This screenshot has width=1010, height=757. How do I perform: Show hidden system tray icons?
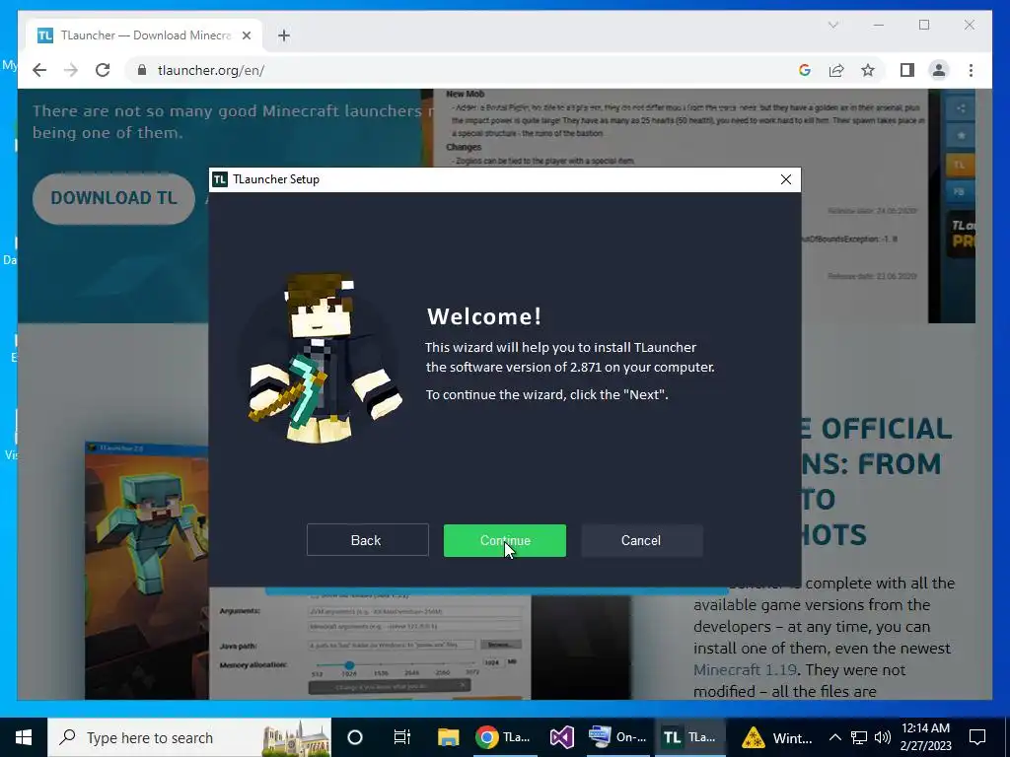[x=834, y=737]
